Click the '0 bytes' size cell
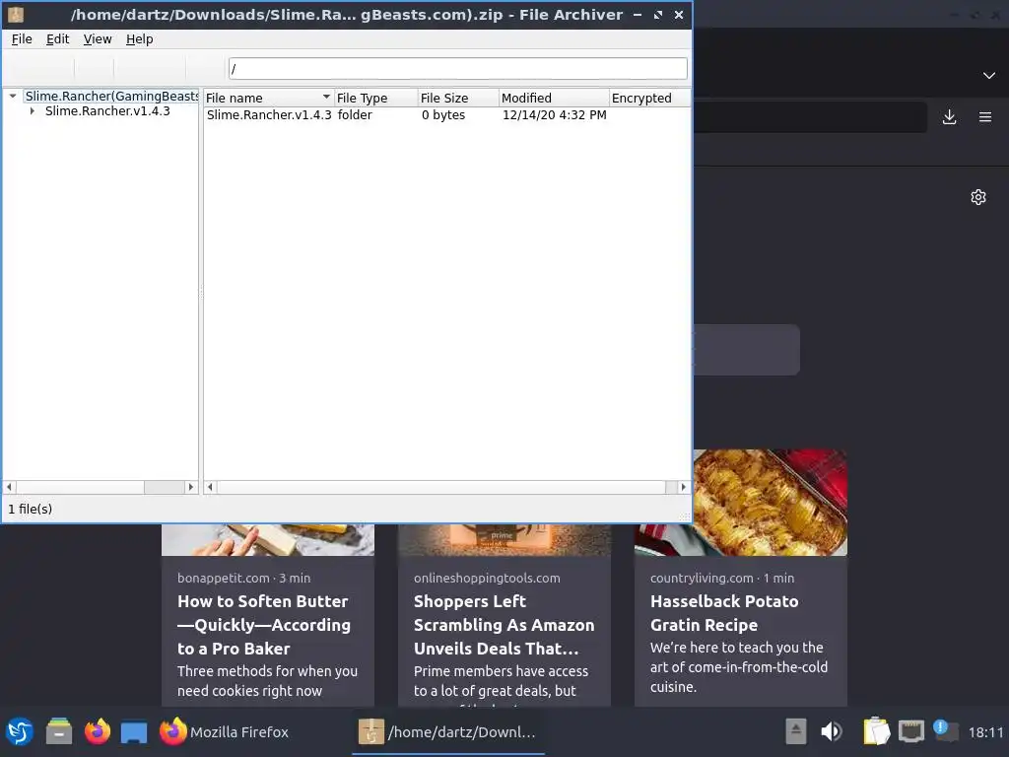The height and width of the screenshot is (757, 1009). tap(443, 115)
